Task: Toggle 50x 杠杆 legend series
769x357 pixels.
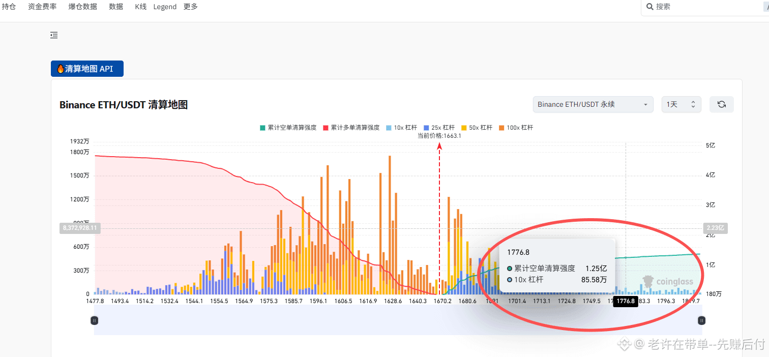Action: (477, 128)
